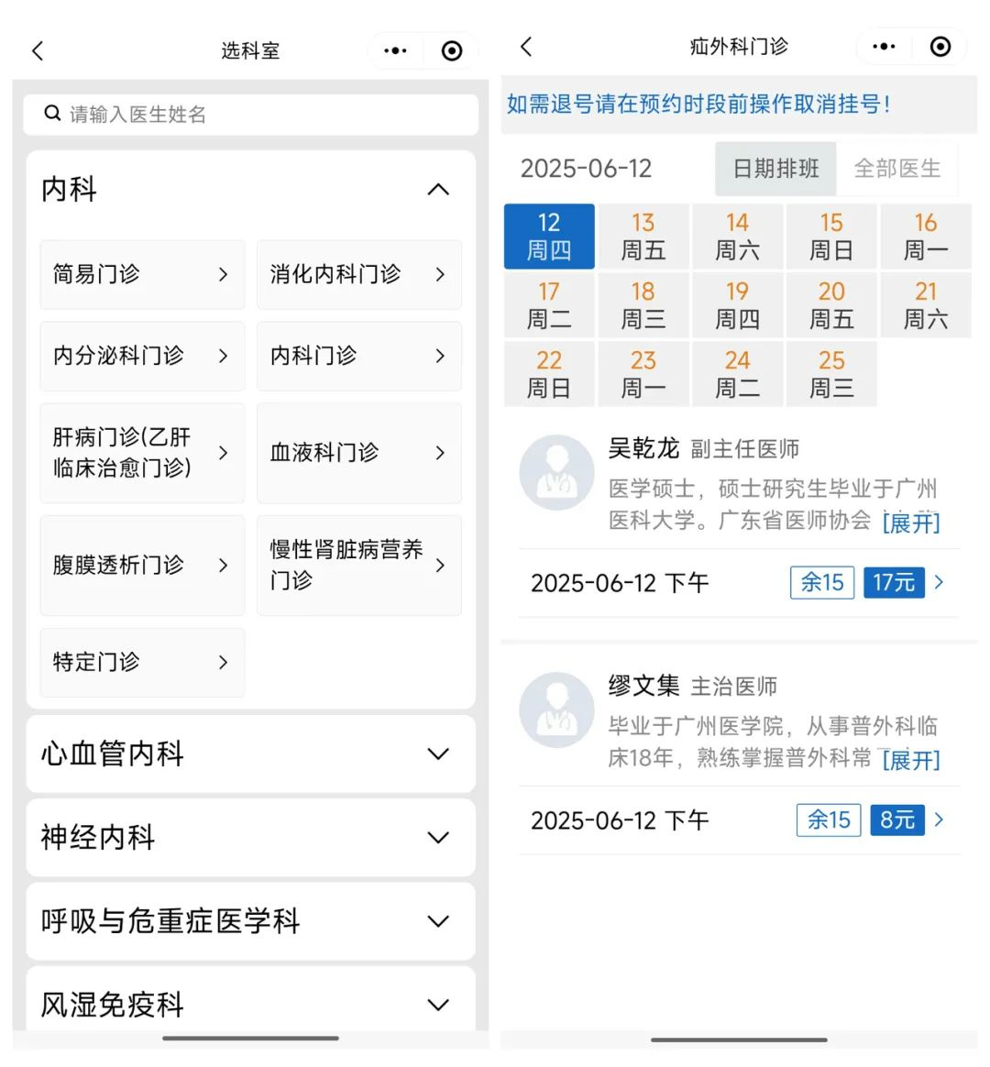This screenshot has height=1067, width=990.
Task: Choose date 20 周五 in calendar
Action: click(831, 305)
